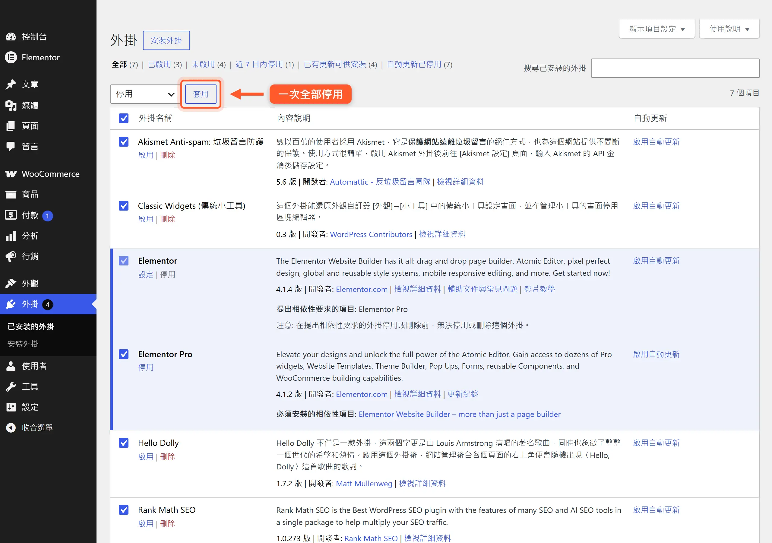
Task: Click the 行銷 megaphone icon
Action: point(11,256)
